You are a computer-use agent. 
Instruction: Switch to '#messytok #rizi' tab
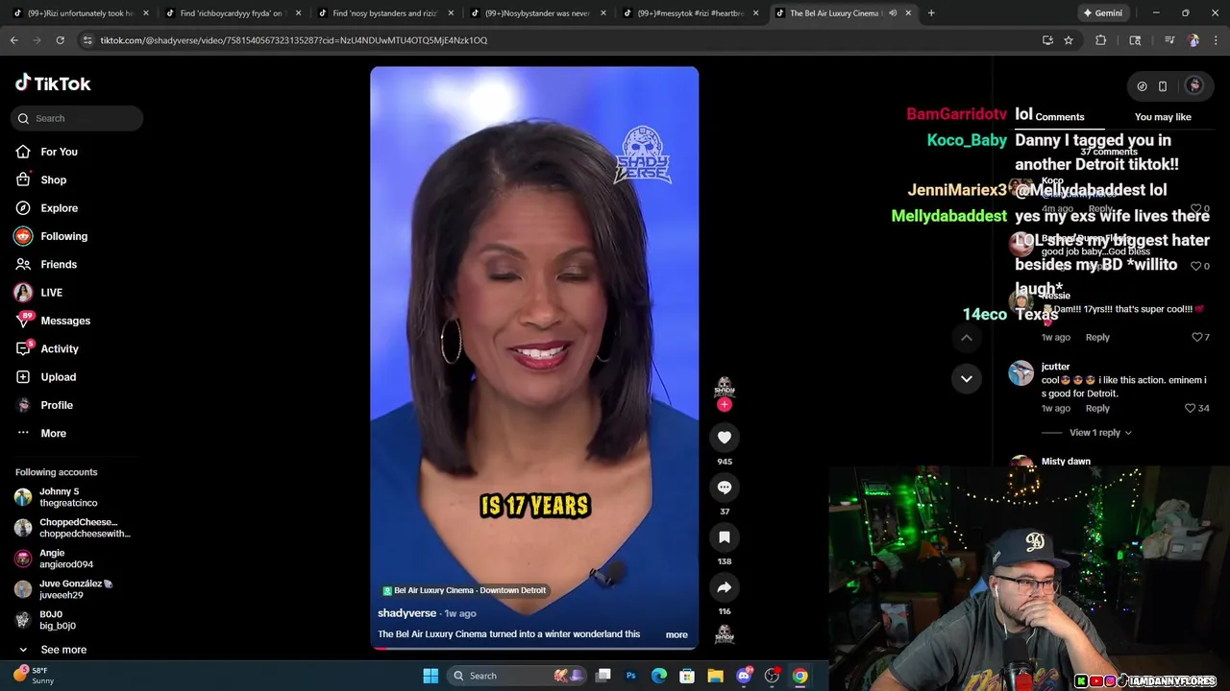coord(690,13)
